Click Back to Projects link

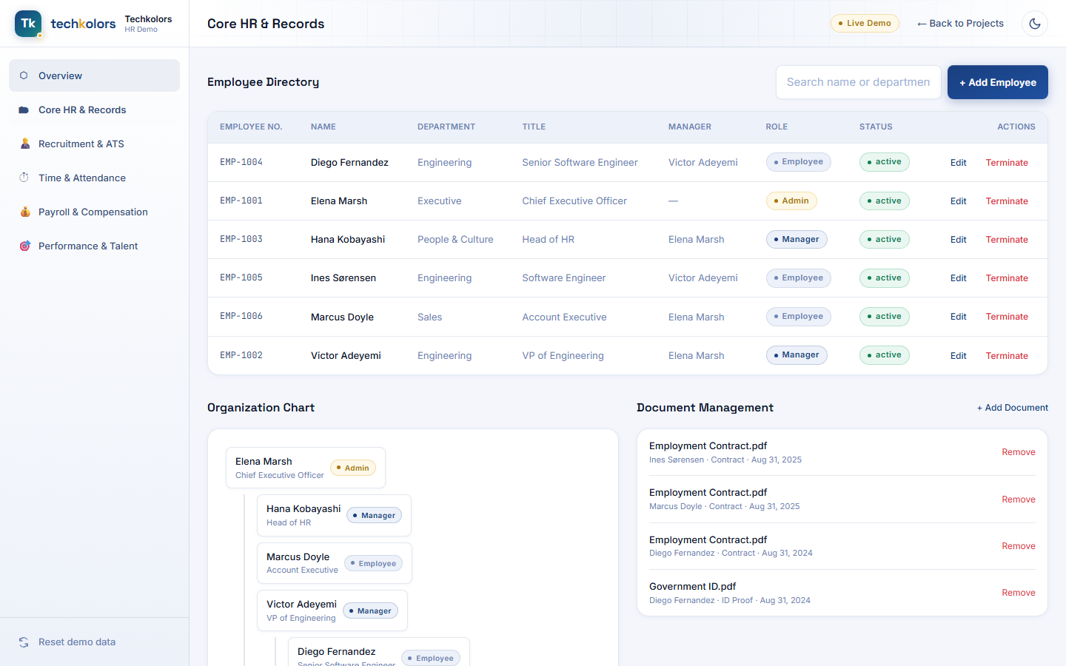[x=960, y=24]
